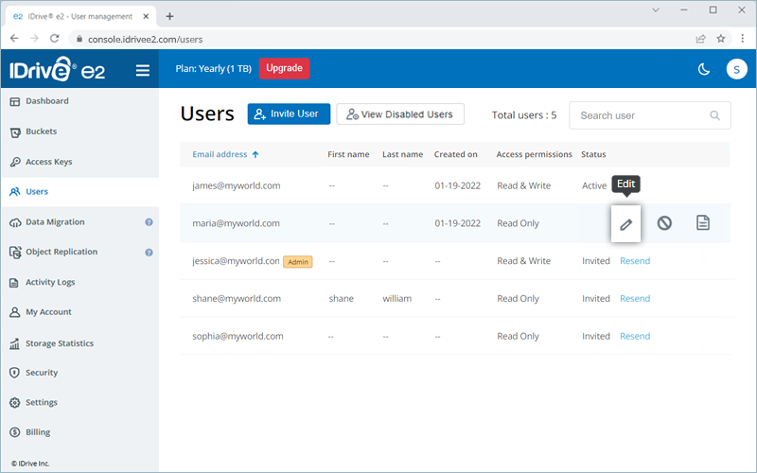
Task: Click into the Search user field
Action: pyautogui.click(x=641, y=115)
